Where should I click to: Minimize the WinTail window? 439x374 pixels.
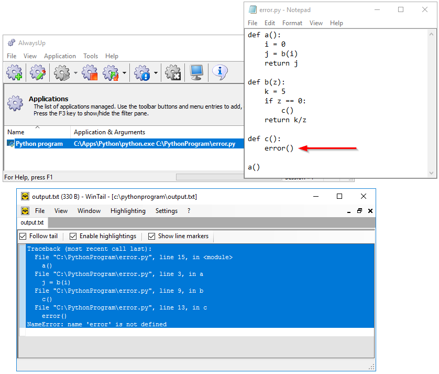pos(316,197)
